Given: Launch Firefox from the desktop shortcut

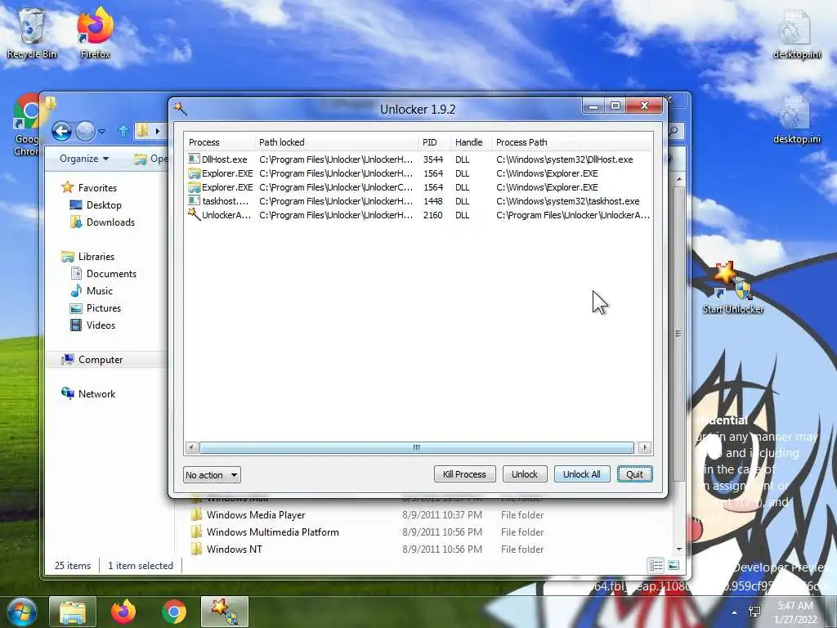Looking at the screenshot, I should tap(95, 33).
